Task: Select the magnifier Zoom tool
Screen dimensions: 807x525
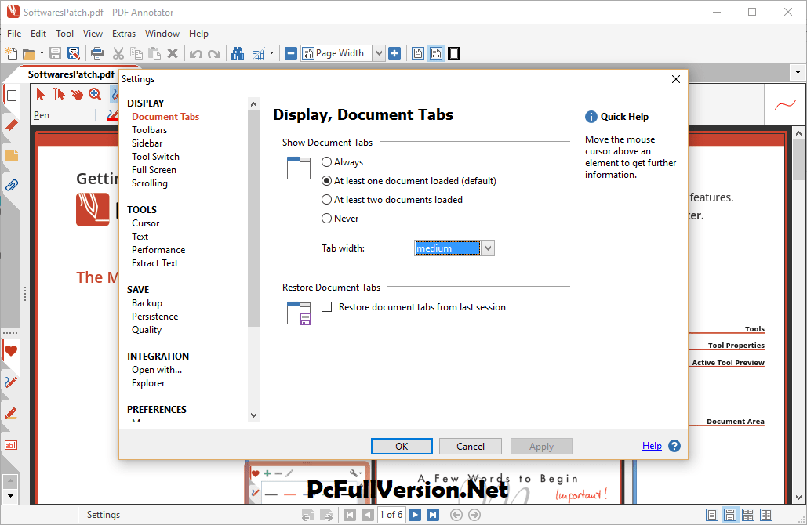Action: coord(95,94)
